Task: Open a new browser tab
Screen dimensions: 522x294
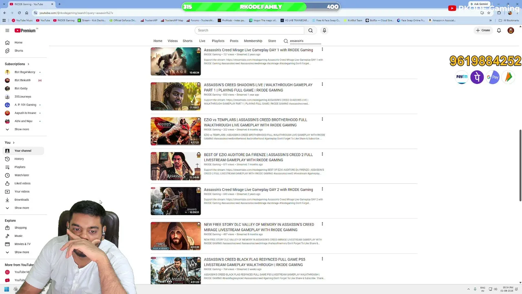Action: coord(60,4)
